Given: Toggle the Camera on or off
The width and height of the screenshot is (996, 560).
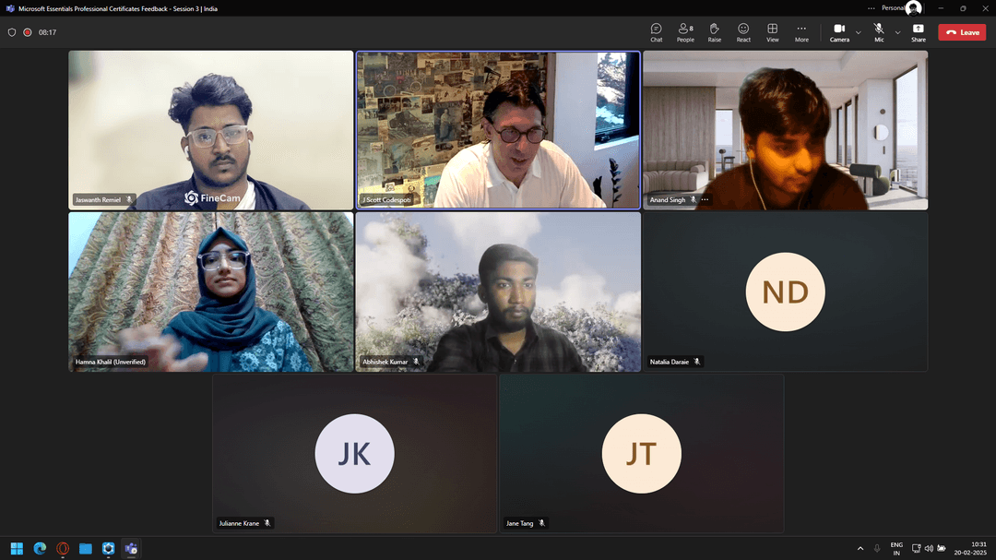Looking at the screenshot, I should 839,32.
